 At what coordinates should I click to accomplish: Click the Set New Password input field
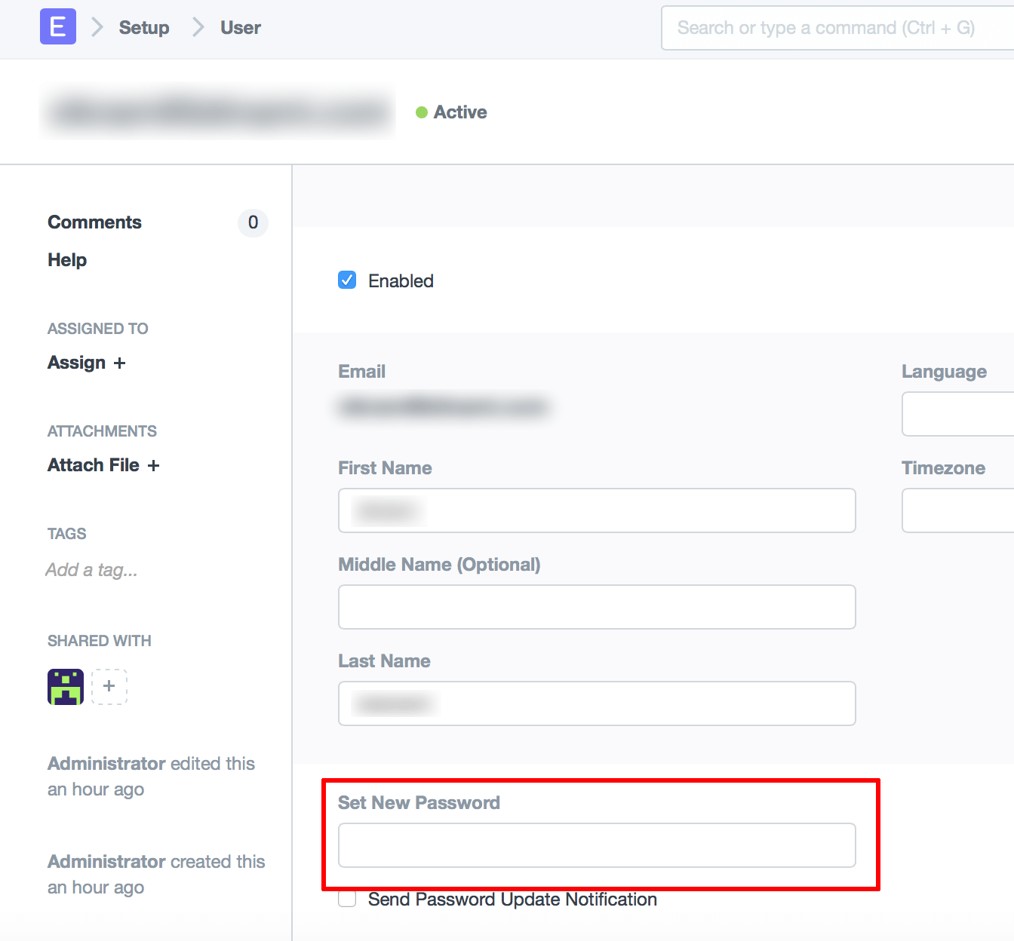pyautogui.click(x=596, y=845)
